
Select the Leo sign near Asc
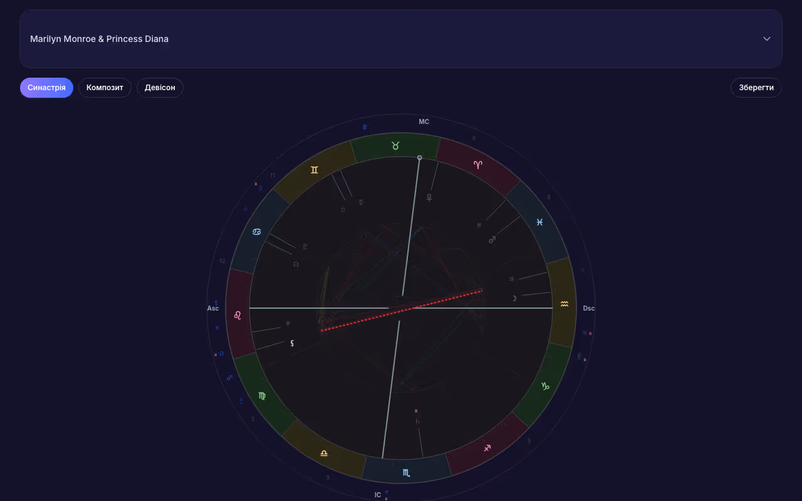[237, 315]
